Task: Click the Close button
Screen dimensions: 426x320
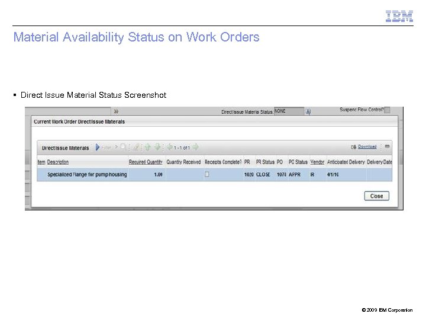Action: tap(376, 196)
